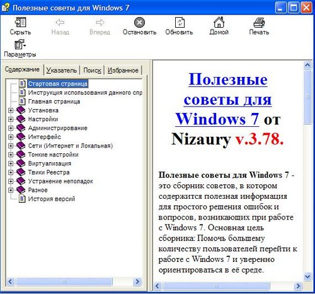Click tree pane scroll left arrow

[11, 281]
